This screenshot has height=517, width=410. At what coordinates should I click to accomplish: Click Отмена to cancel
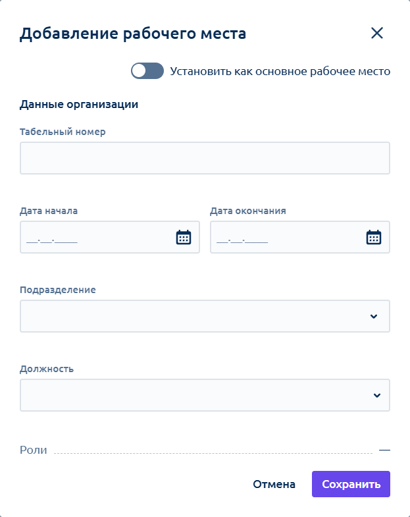[x=274, y=484]
